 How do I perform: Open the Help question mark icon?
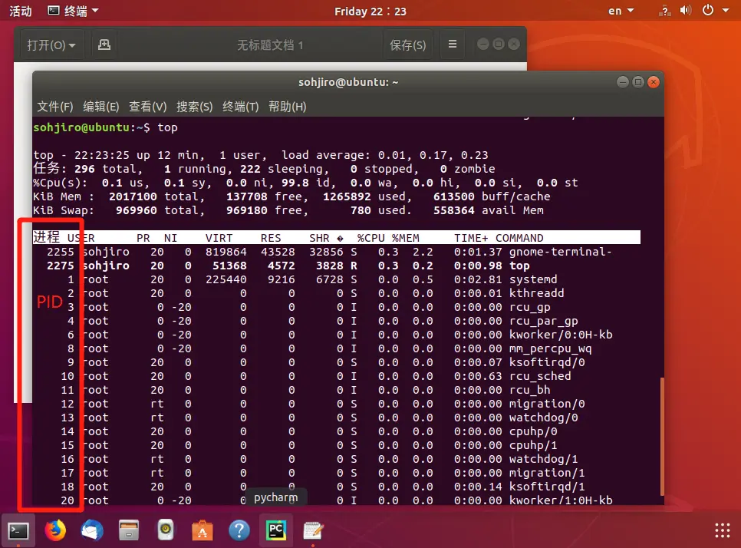tap(239, 530)
